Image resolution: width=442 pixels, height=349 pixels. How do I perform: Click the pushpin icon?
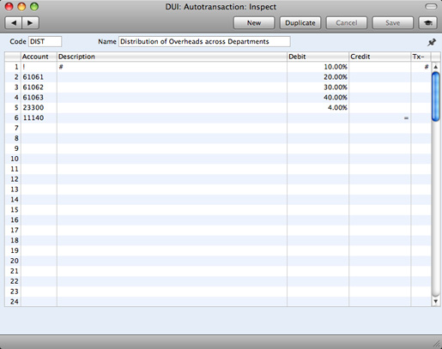tap(432, 42)
